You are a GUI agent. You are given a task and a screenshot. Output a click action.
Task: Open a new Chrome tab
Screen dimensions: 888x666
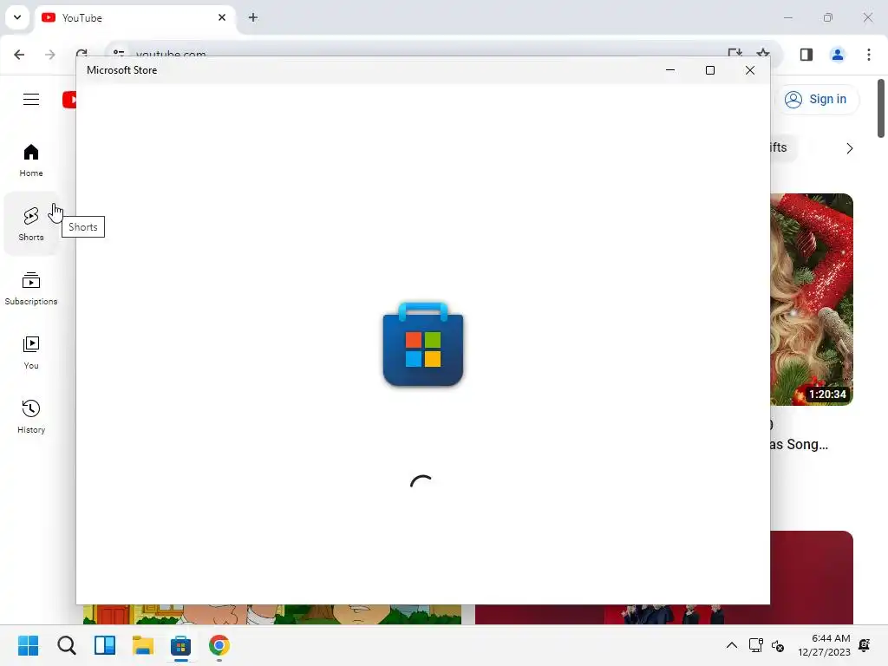[x=253, y=17]
